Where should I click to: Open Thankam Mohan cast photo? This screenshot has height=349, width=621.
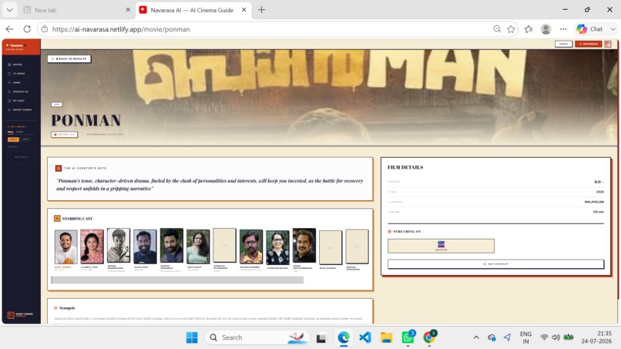click(277, 247)
